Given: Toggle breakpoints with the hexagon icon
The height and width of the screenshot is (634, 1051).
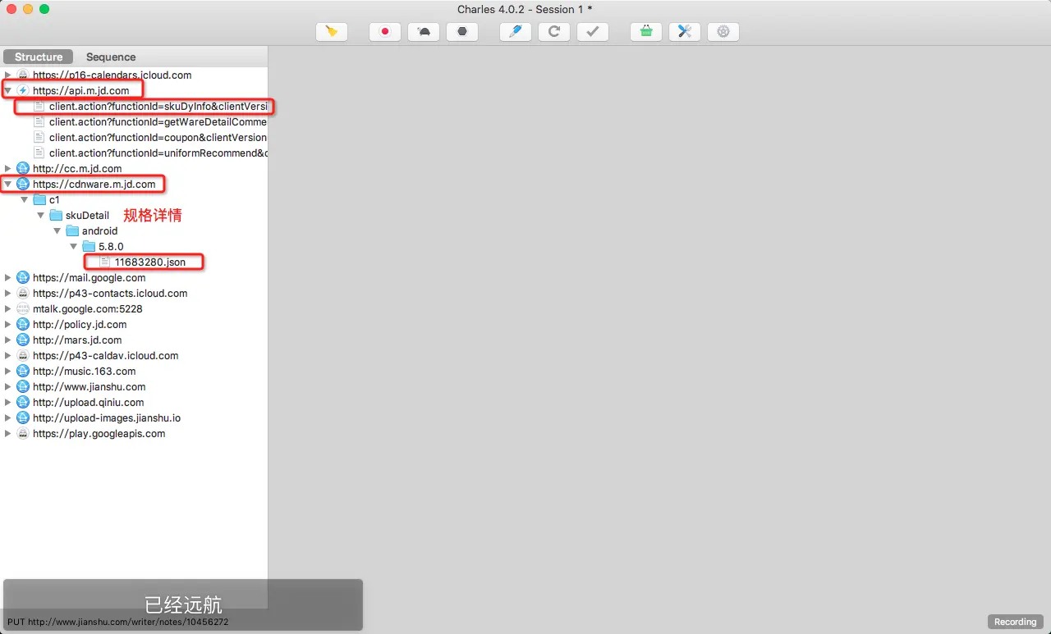Looking at the screenshot, I should point(462,32).
